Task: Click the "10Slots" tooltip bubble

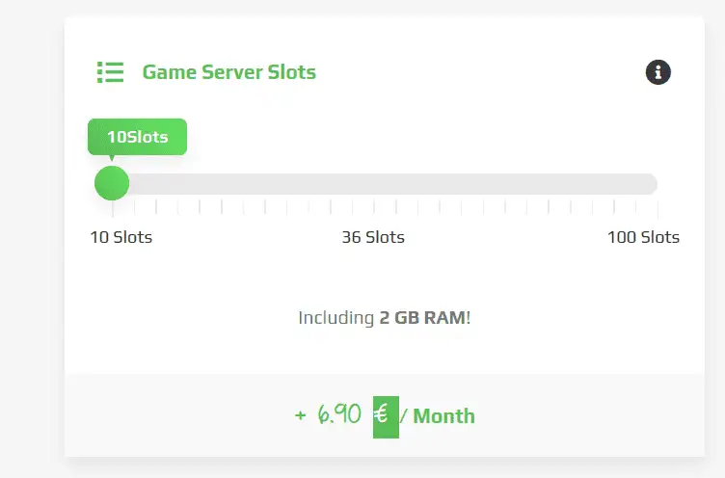Action: click(137, 137)
